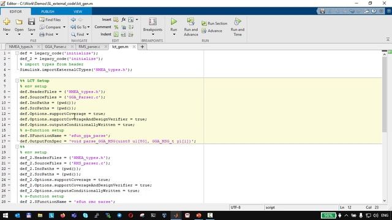
Task: Collapse the toolstrip with bottom-right arrow
Action: coord(388,39)
